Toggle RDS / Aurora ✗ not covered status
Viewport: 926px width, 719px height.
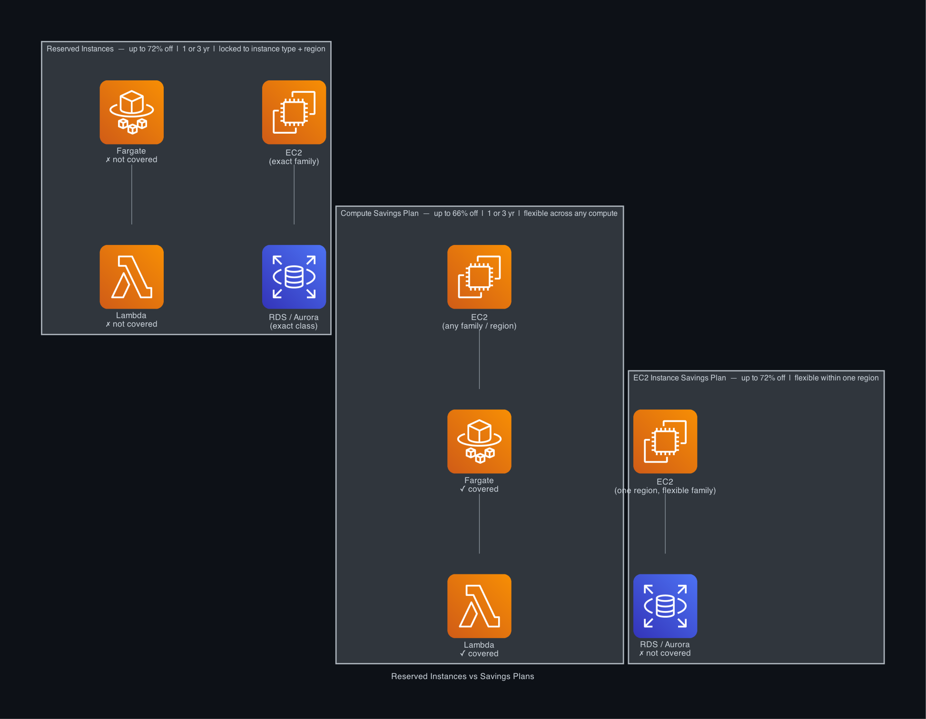tap(665, 653)
